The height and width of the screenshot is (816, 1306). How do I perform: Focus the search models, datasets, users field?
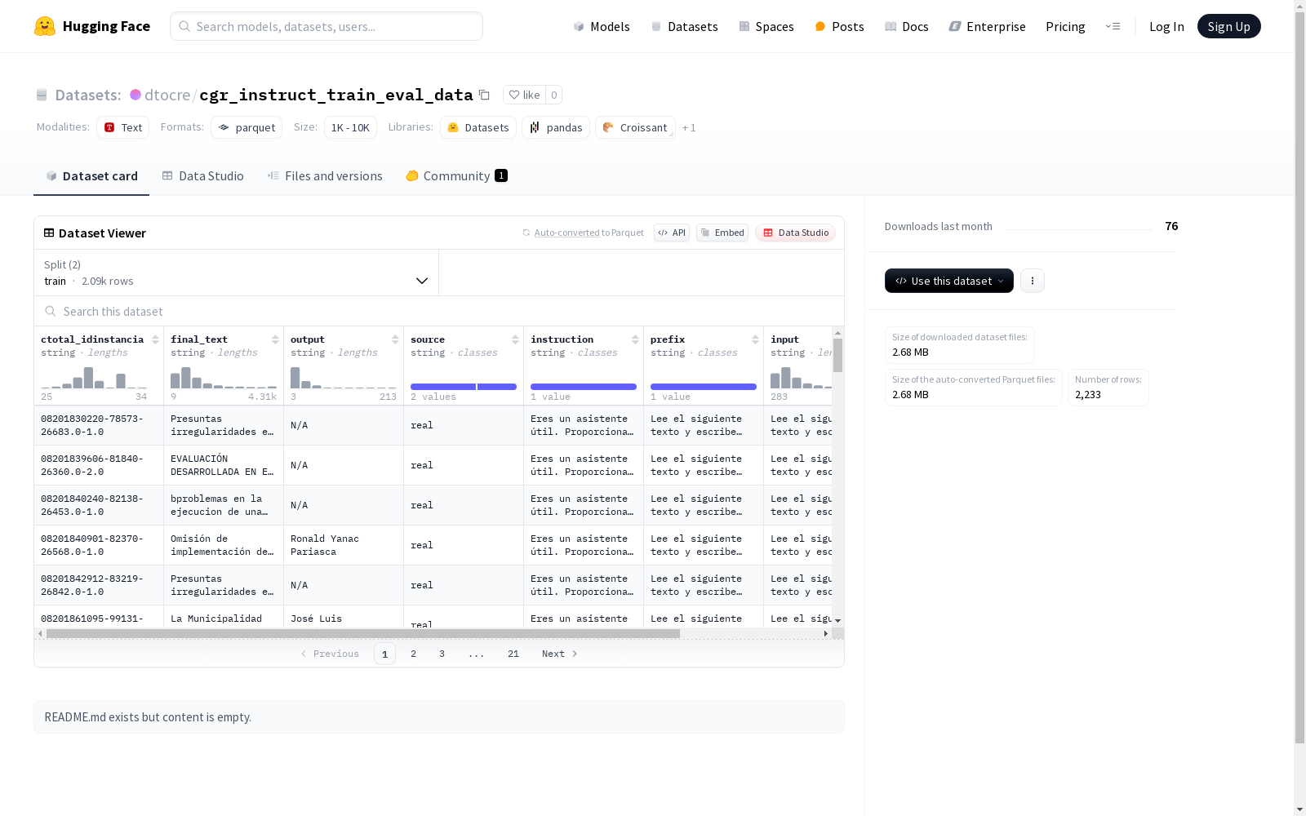point(326,26)
